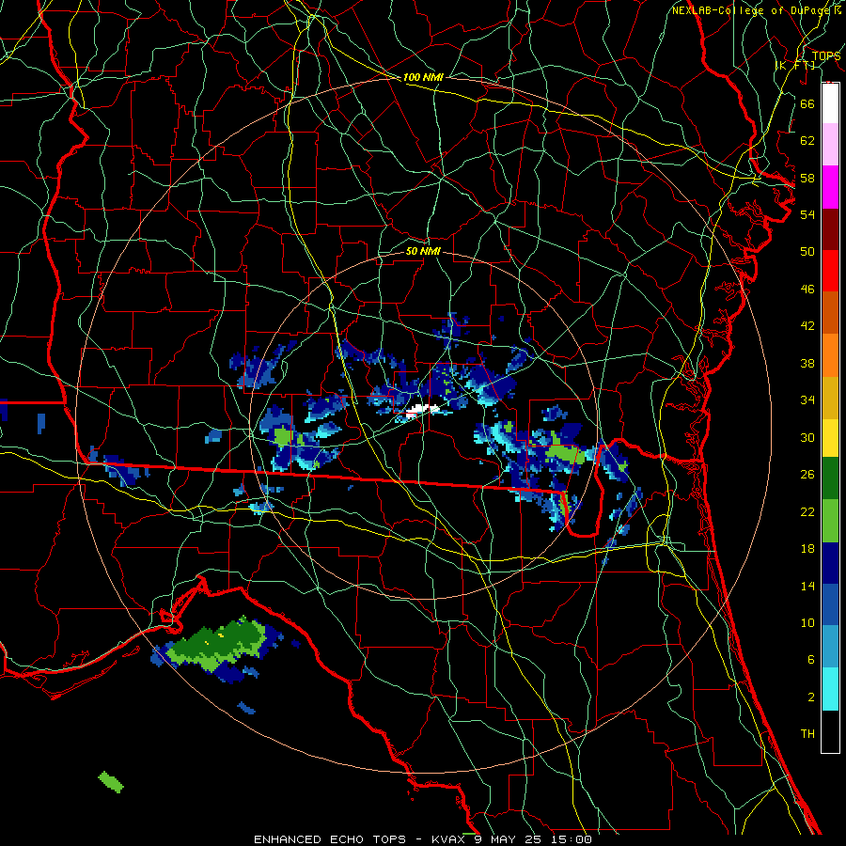The image size is (846, 846).
Task: Click the light pink legend swatch
Action: 830,145
